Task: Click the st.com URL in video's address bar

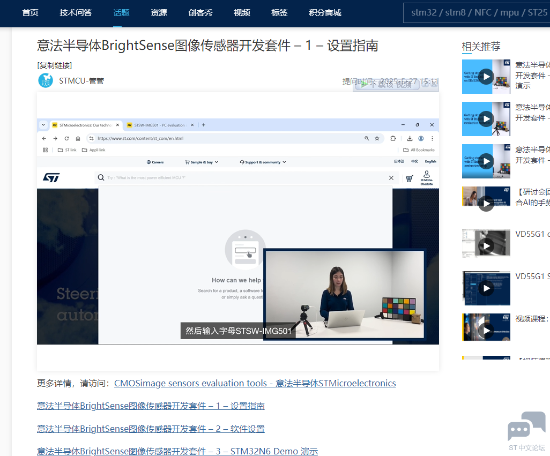Action: (140, 138)
